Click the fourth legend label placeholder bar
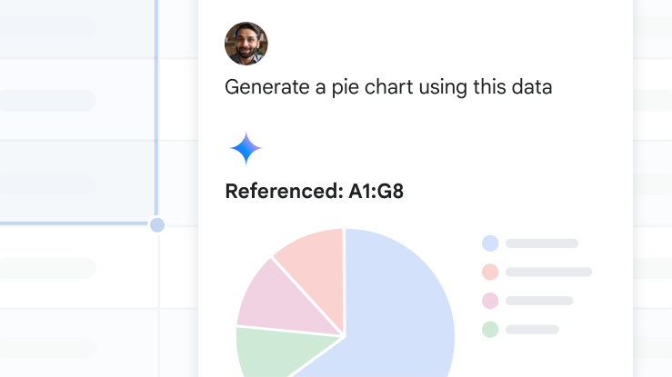This screenshot has height=377, width=672. (532, 330)
